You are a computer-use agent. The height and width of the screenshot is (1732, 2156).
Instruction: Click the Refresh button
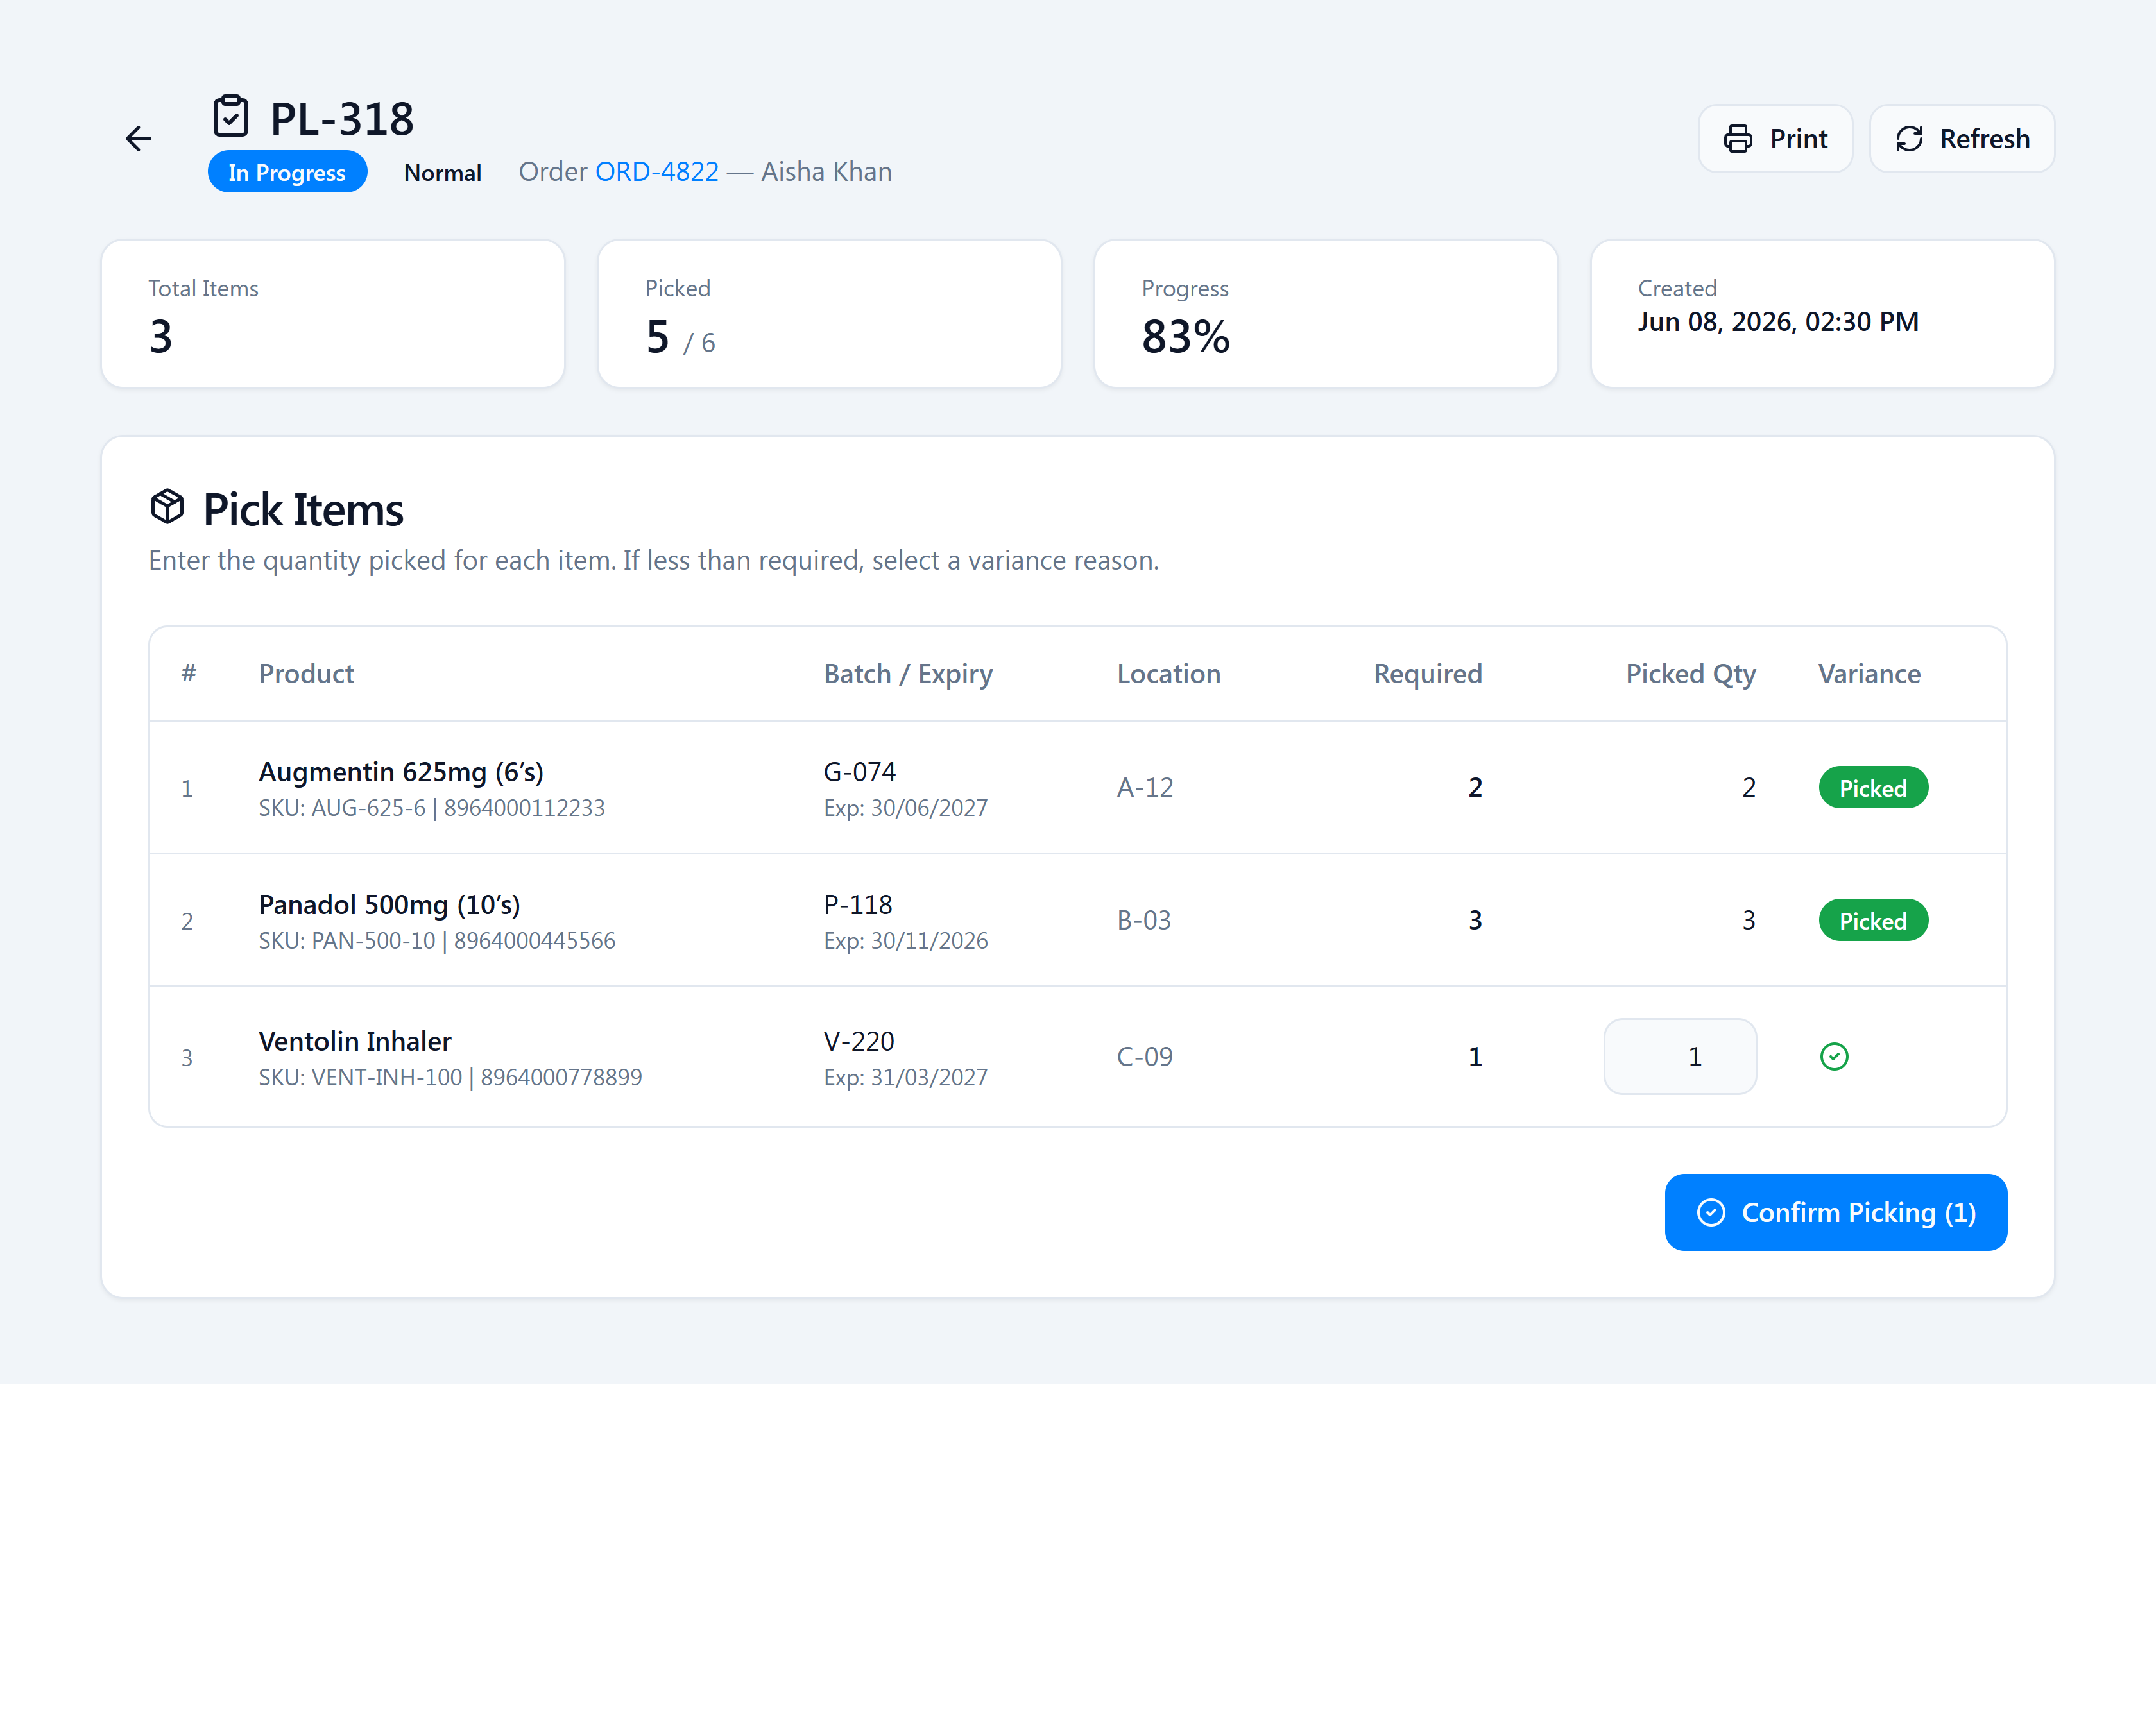tap(1961, 139)
